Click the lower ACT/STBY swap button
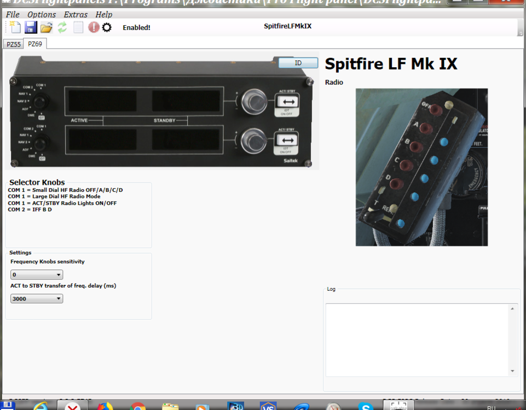Screen dimensions: 526x410 [x=287, y=140]
